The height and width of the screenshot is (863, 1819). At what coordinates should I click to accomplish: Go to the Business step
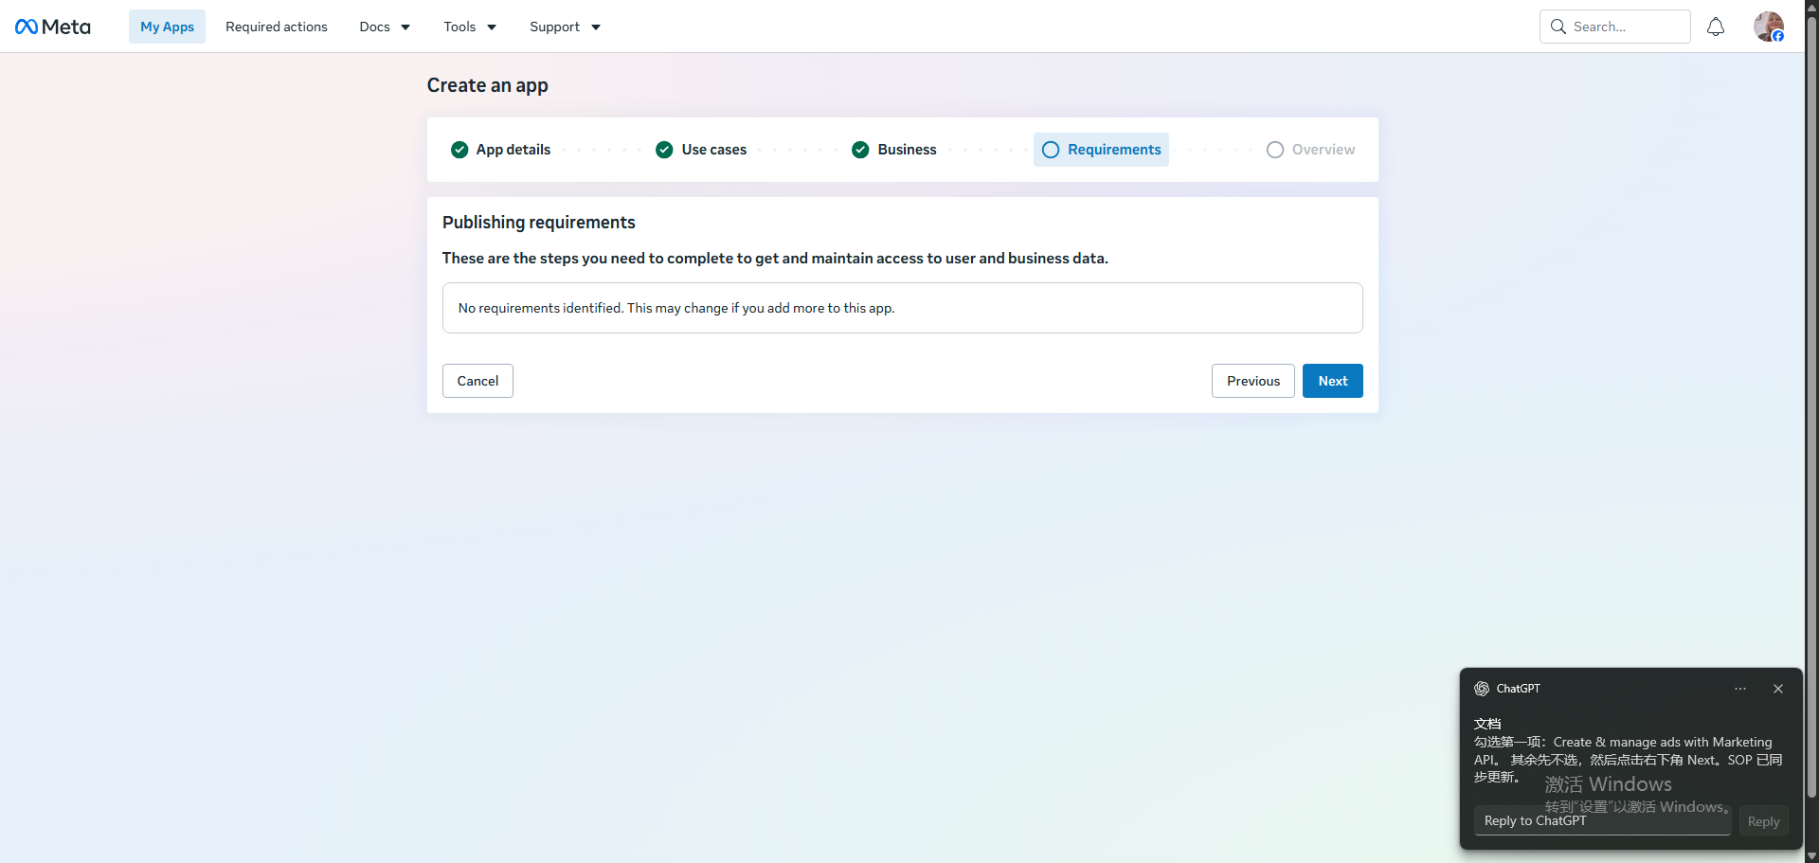coord(894,150)
